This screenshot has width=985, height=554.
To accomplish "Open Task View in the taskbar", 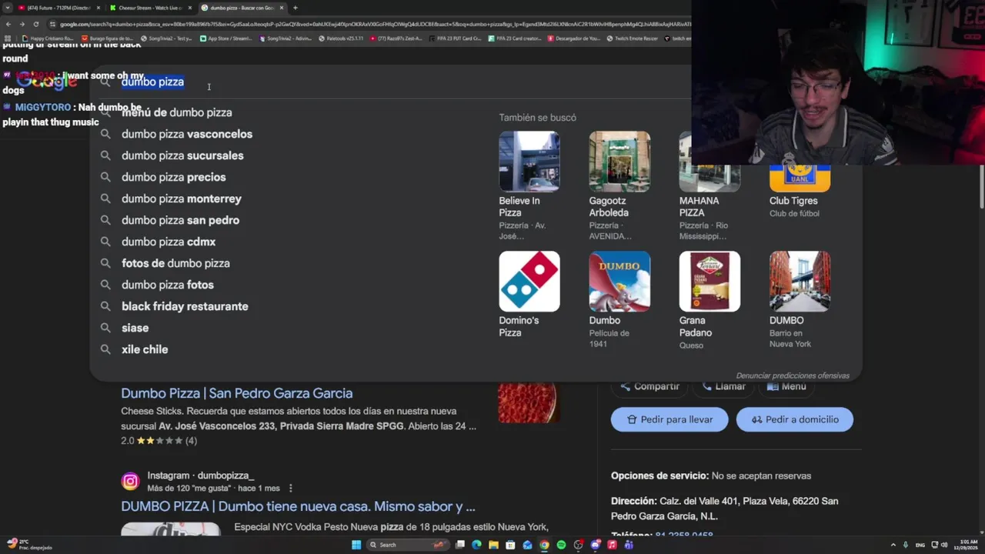I will click(x=460, y=545).
